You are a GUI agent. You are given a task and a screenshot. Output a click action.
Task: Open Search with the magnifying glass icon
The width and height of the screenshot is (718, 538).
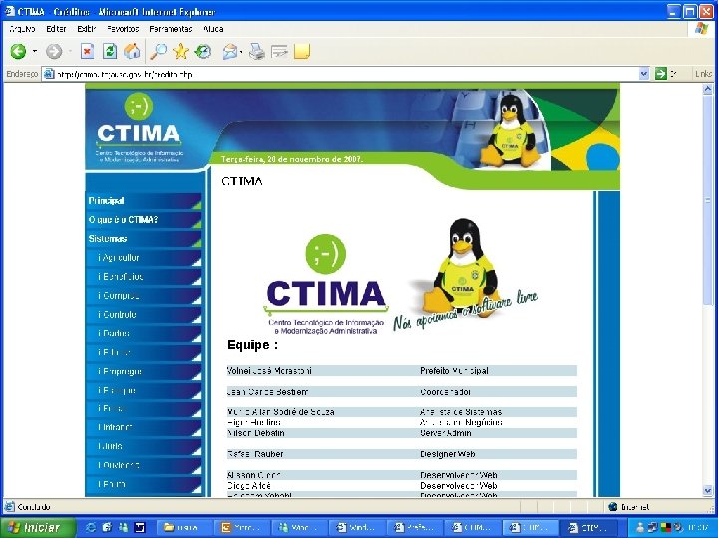click(x=159, y=51)
